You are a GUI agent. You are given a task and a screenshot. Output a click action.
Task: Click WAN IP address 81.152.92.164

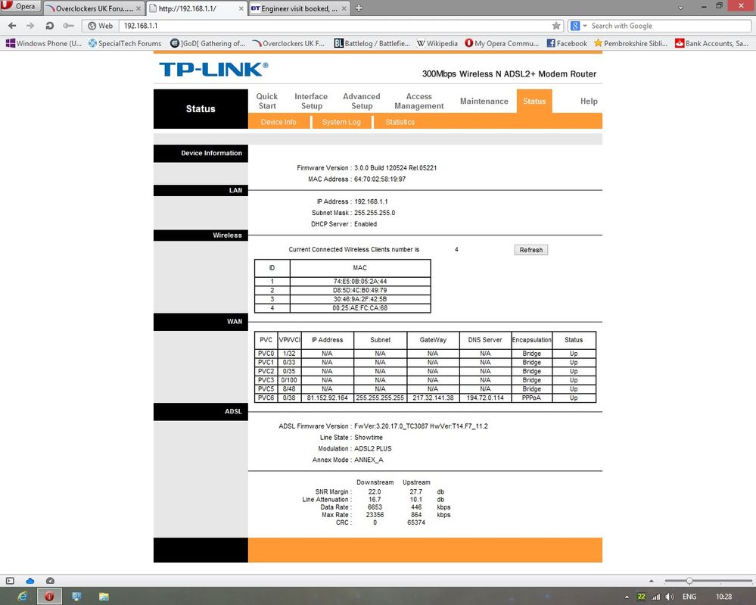328,398
